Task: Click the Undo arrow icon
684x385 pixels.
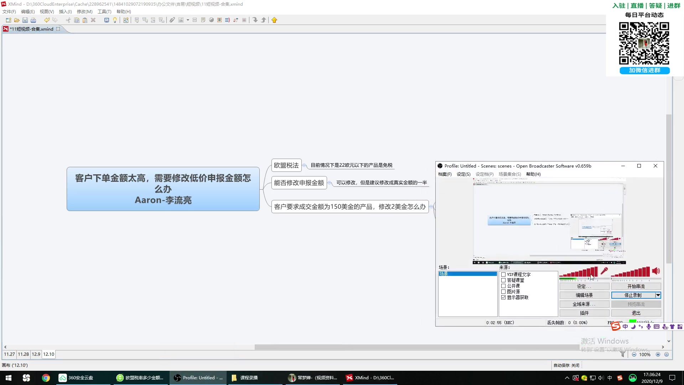Action: click(x=47, y=20)
